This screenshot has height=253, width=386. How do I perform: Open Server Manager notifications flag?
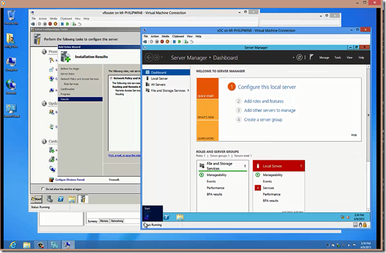[x=311, y=57]
